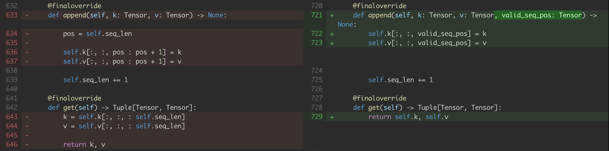Click the minus marker on line 646

27,145
